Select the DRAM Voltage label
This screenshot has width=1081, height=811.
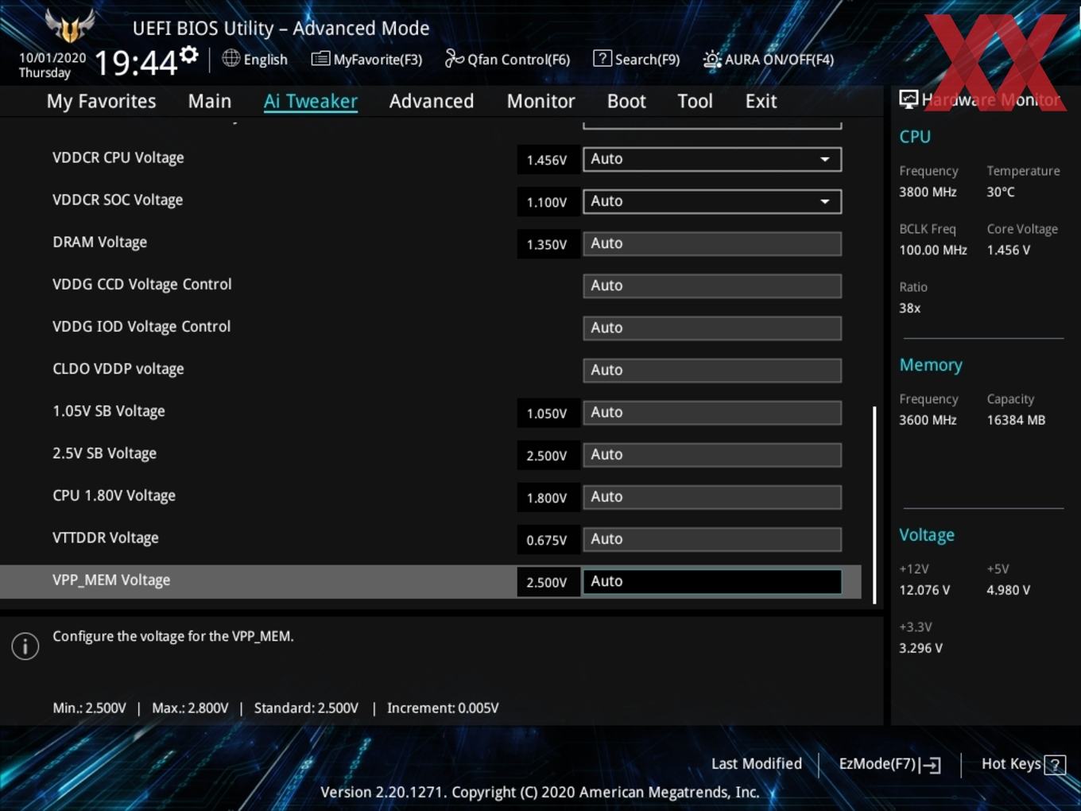pyautogui.click(x=99, y=242)
